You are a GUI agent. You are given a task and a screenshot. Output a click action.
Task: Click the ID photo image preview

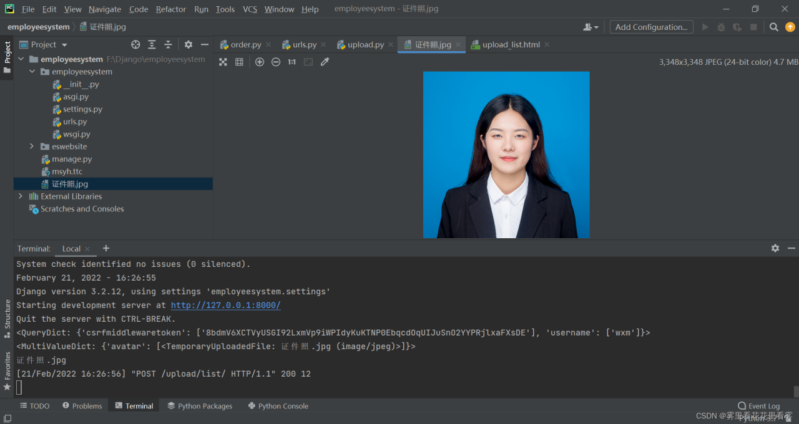pos(506,155)
